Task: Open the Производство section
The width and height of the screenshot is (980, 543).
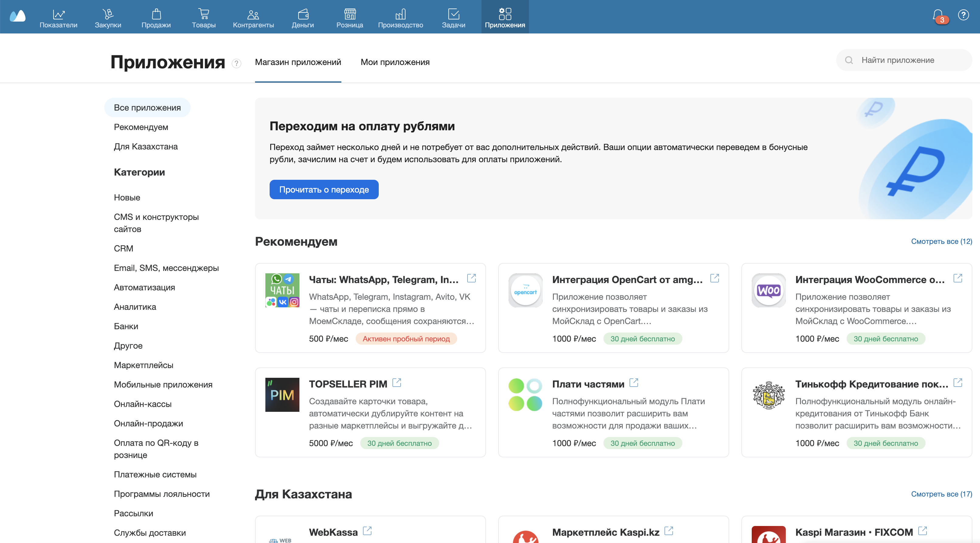Action: pyautogui.click(x=401, y=18)
